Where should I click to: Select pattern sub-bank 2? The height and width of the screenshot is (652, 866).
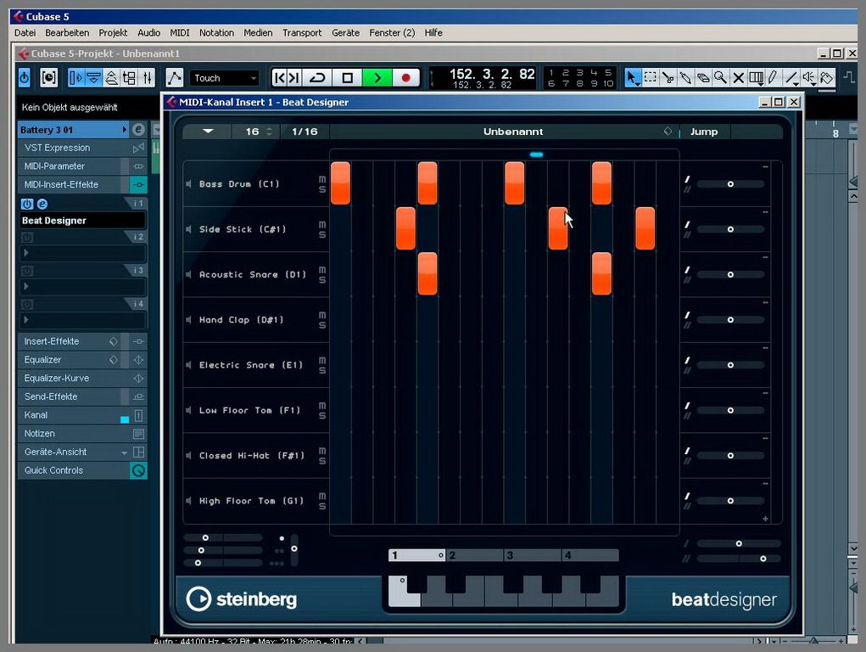point(474,555)
